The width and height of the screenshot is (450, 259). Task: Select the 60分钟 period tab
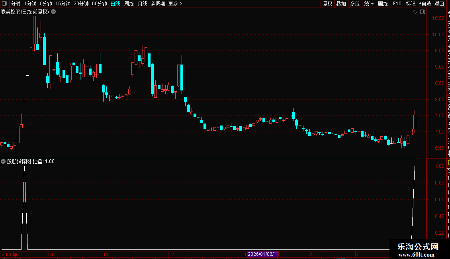coord(99,4)
